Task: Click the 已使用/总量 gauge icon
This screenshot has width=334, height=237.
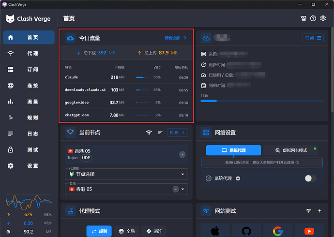Action: (203, 75)
